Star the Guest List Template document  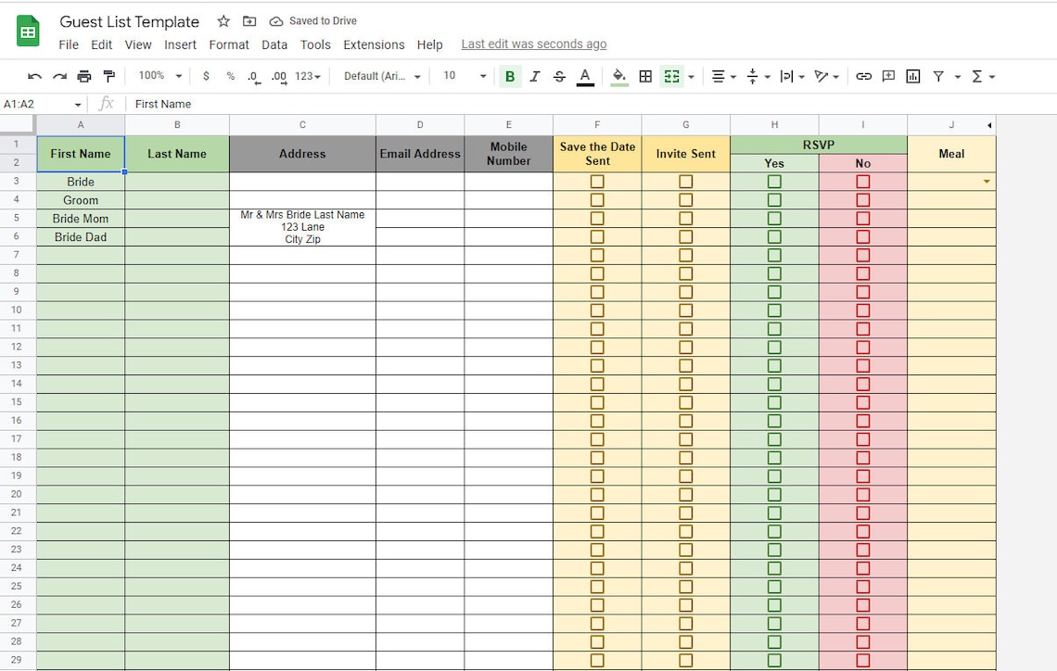point(223,21)
